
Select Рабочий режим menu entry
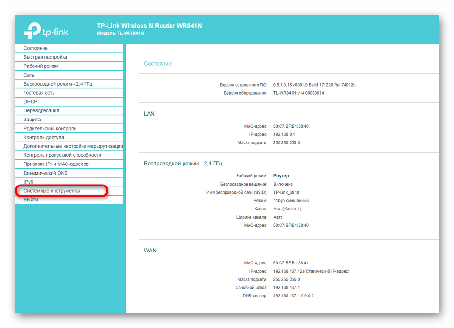[41, 66]
